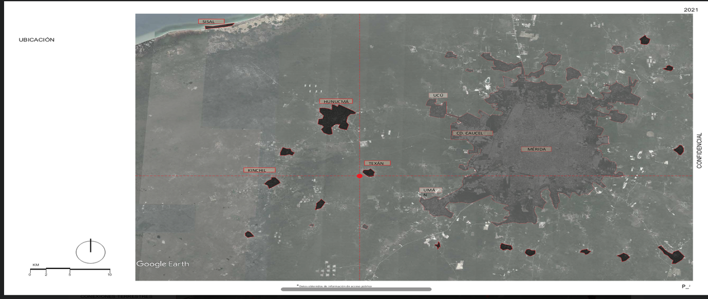Screen dimensions: 708x299
Task: Select the TEXÁN label
Action: [376, 163]
